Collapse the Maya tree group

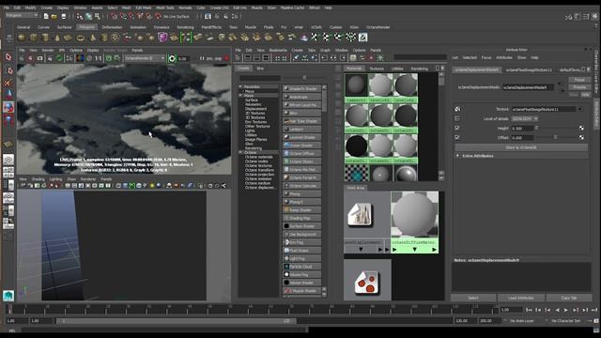click(x=241, y=96)
